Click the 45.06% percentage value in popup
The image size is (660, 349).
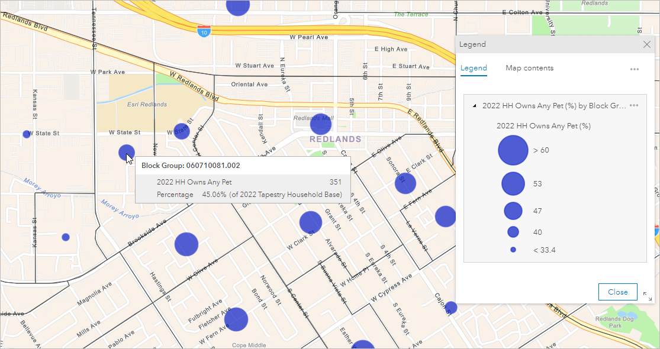pos(214,195)
